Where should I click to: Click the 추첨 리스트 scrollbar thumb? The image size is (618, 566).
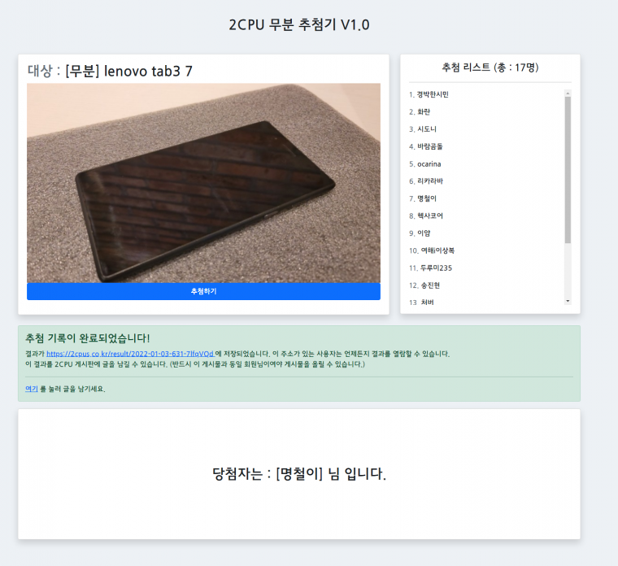(568, 170)
